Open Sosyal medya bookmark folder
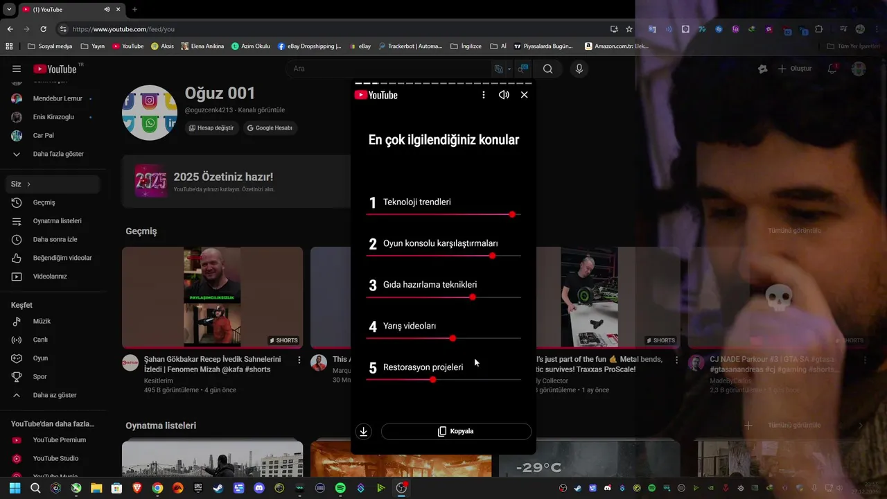Screen dimensions: 887x499 coord(50,46)
